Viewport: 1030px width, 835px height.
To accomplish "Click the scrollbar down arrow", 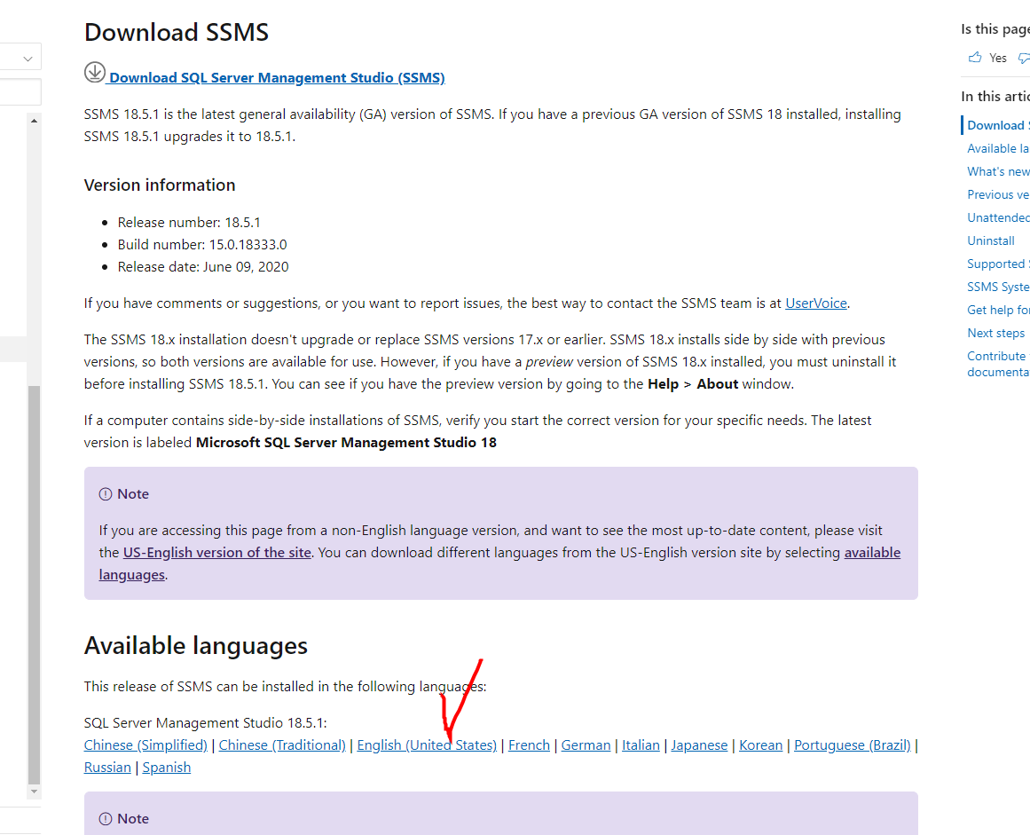I will click(x=34, y=791).
